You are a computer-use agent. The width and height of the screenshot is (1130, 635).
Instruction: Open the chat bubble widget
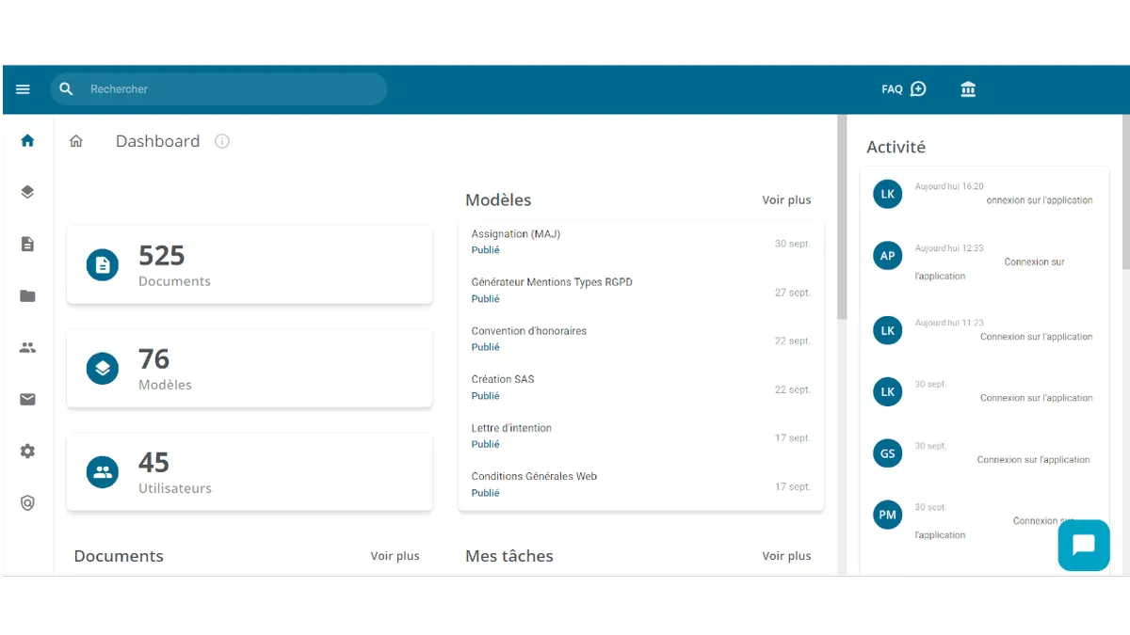coord(1084,546)
